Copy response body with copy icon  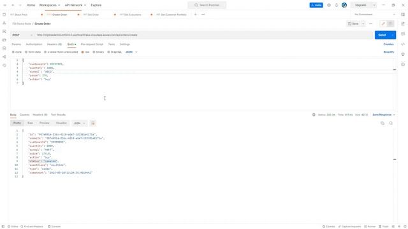[x=382, y=123]
